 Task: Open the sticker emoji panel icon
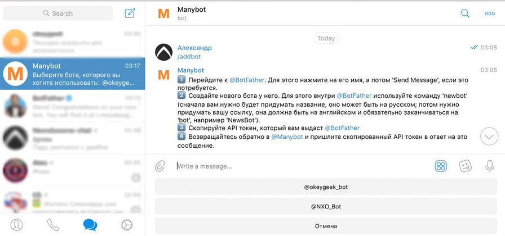(x=465, y=166)
